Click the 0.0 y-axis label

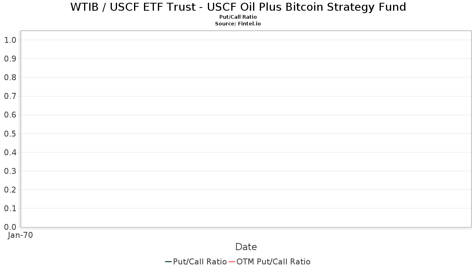point(10,227)
